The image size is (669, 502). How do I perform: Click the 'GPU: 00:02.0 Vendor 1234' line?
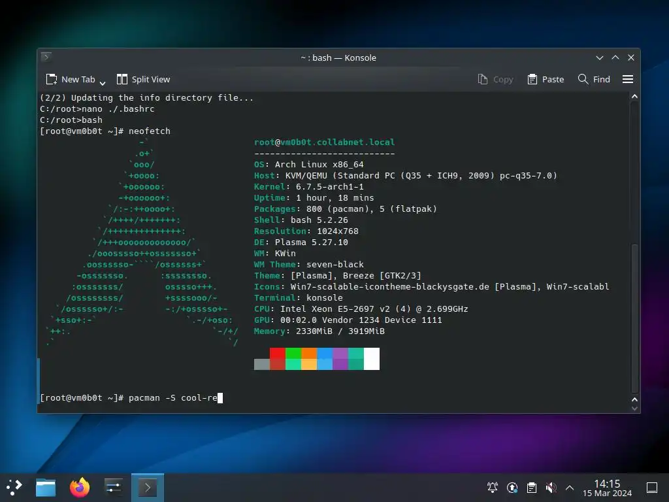click(348, 320)
